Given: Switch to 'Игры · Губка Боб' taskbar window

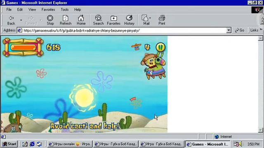Looking at the screenshot, I should coord(116,144).
